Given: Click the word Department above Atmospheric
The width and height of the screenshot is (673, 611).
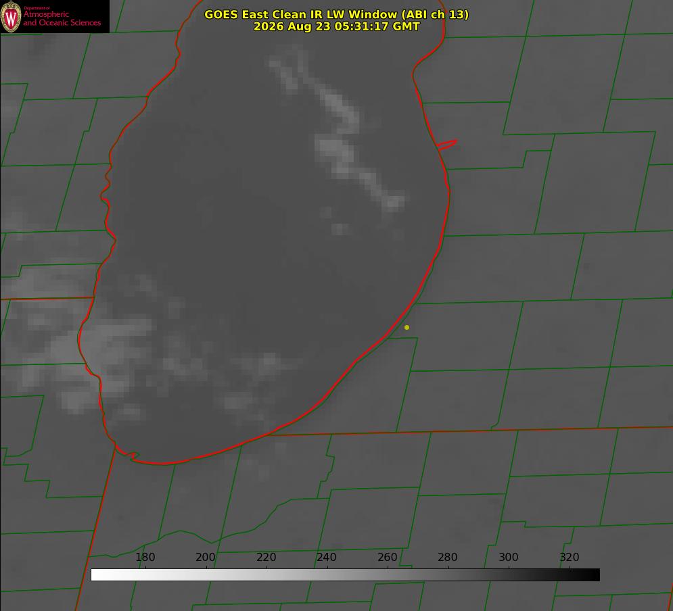Looking at the screenshot, I should [37, 8].
